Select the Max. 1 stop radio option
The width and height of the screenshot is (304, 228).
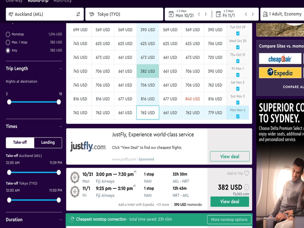click(x=8, y=42)
